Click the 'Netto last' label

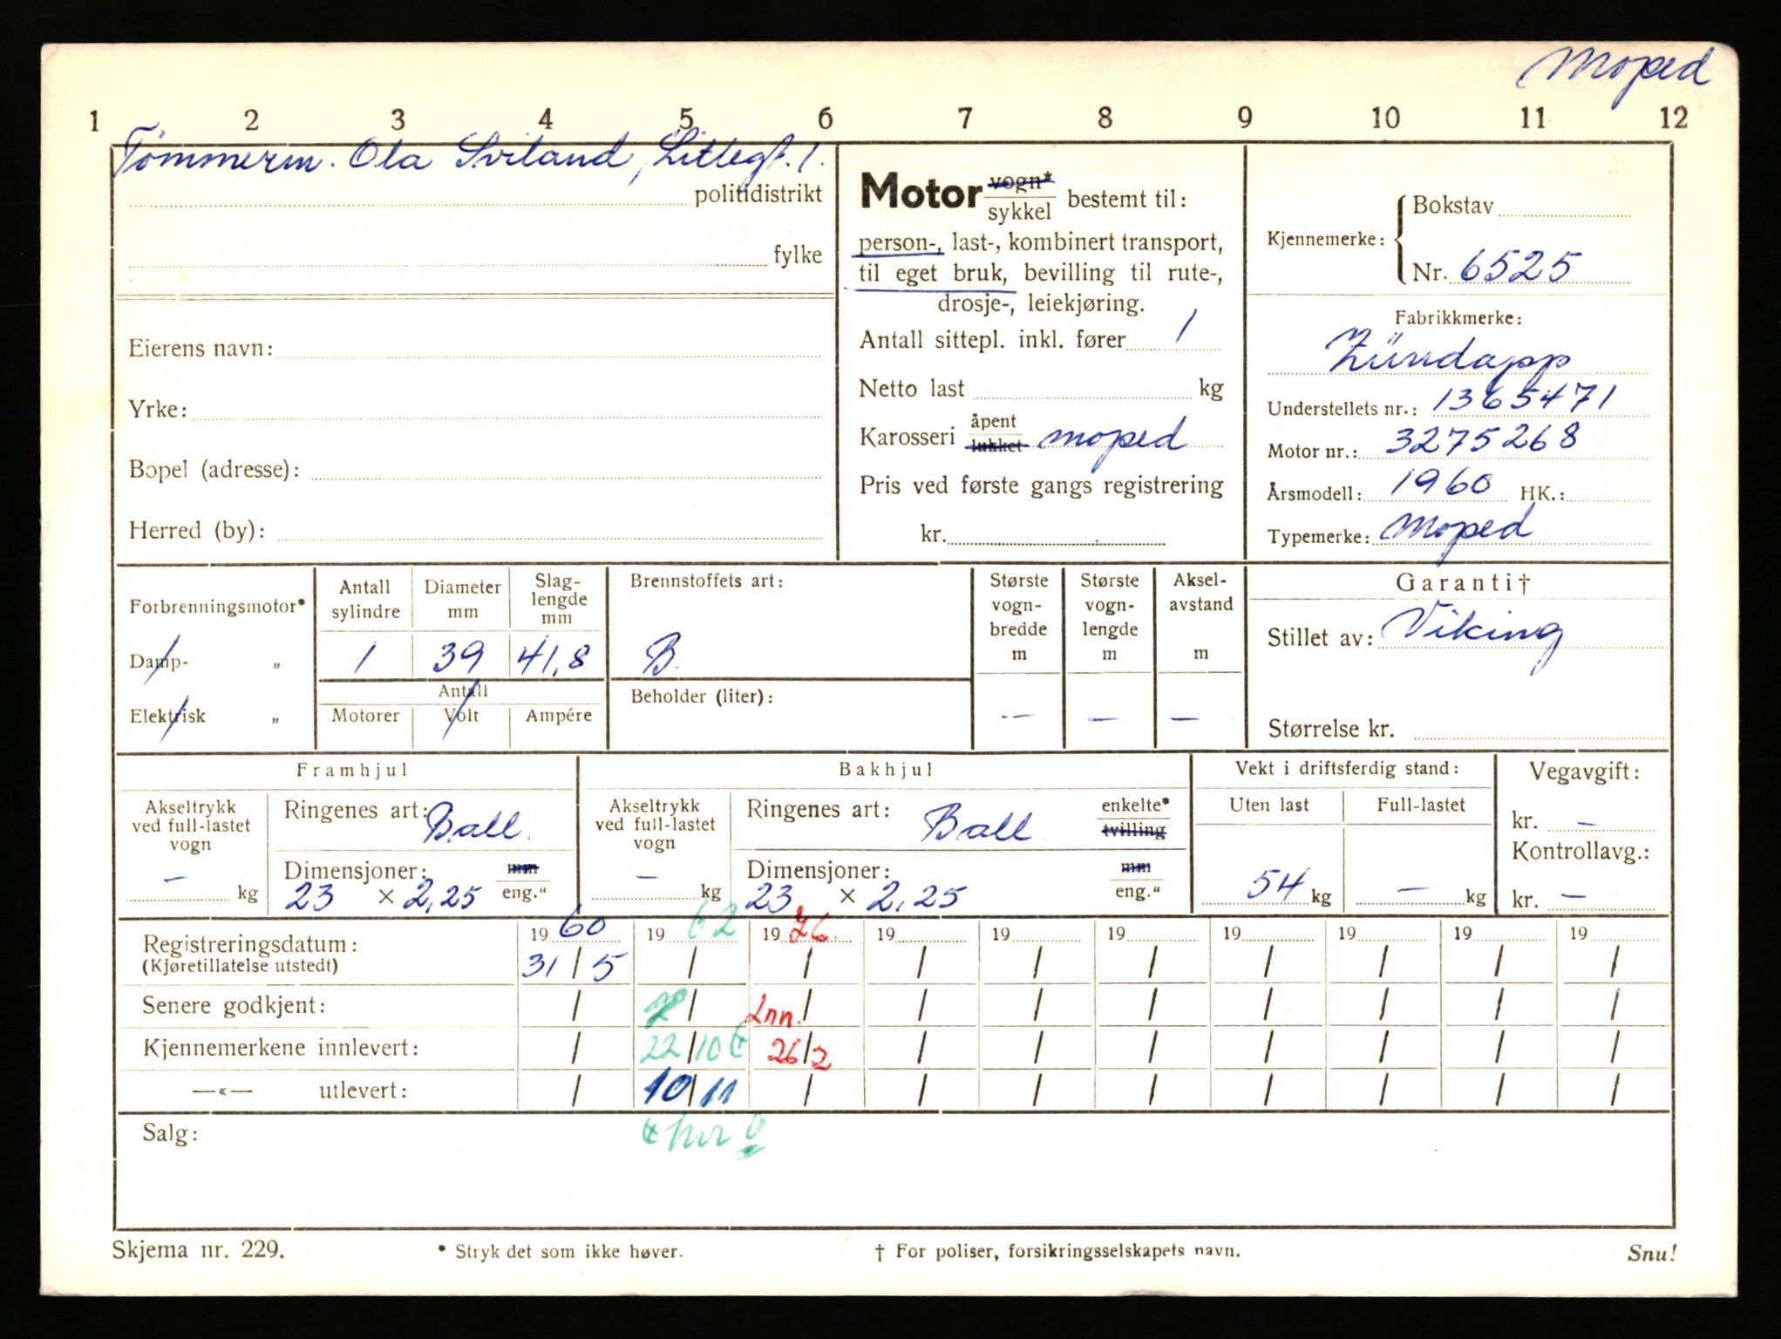click(x=911, y=388)
